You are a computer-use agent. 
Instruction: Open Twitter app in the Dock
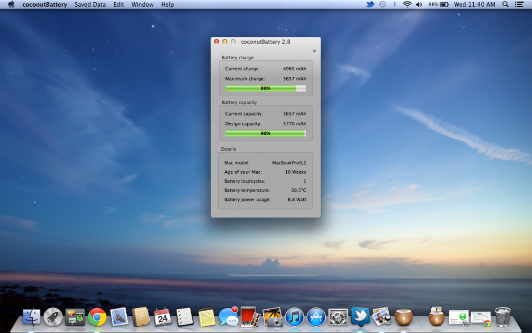[x=360, y=316]
